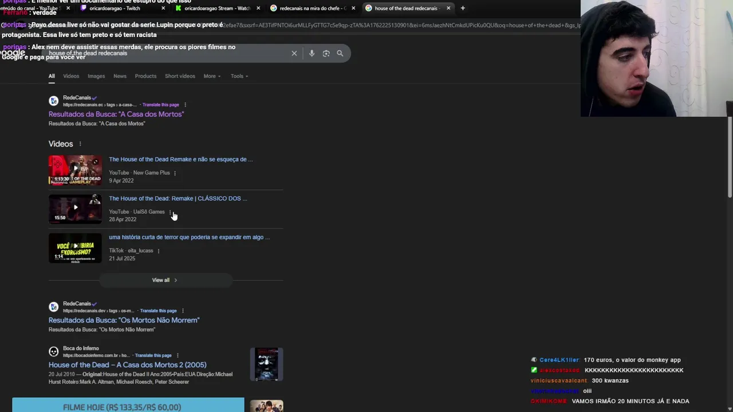Close the 'redecanais na mira do chefe' tab
The image size is (733, 412).
(353, 8)
